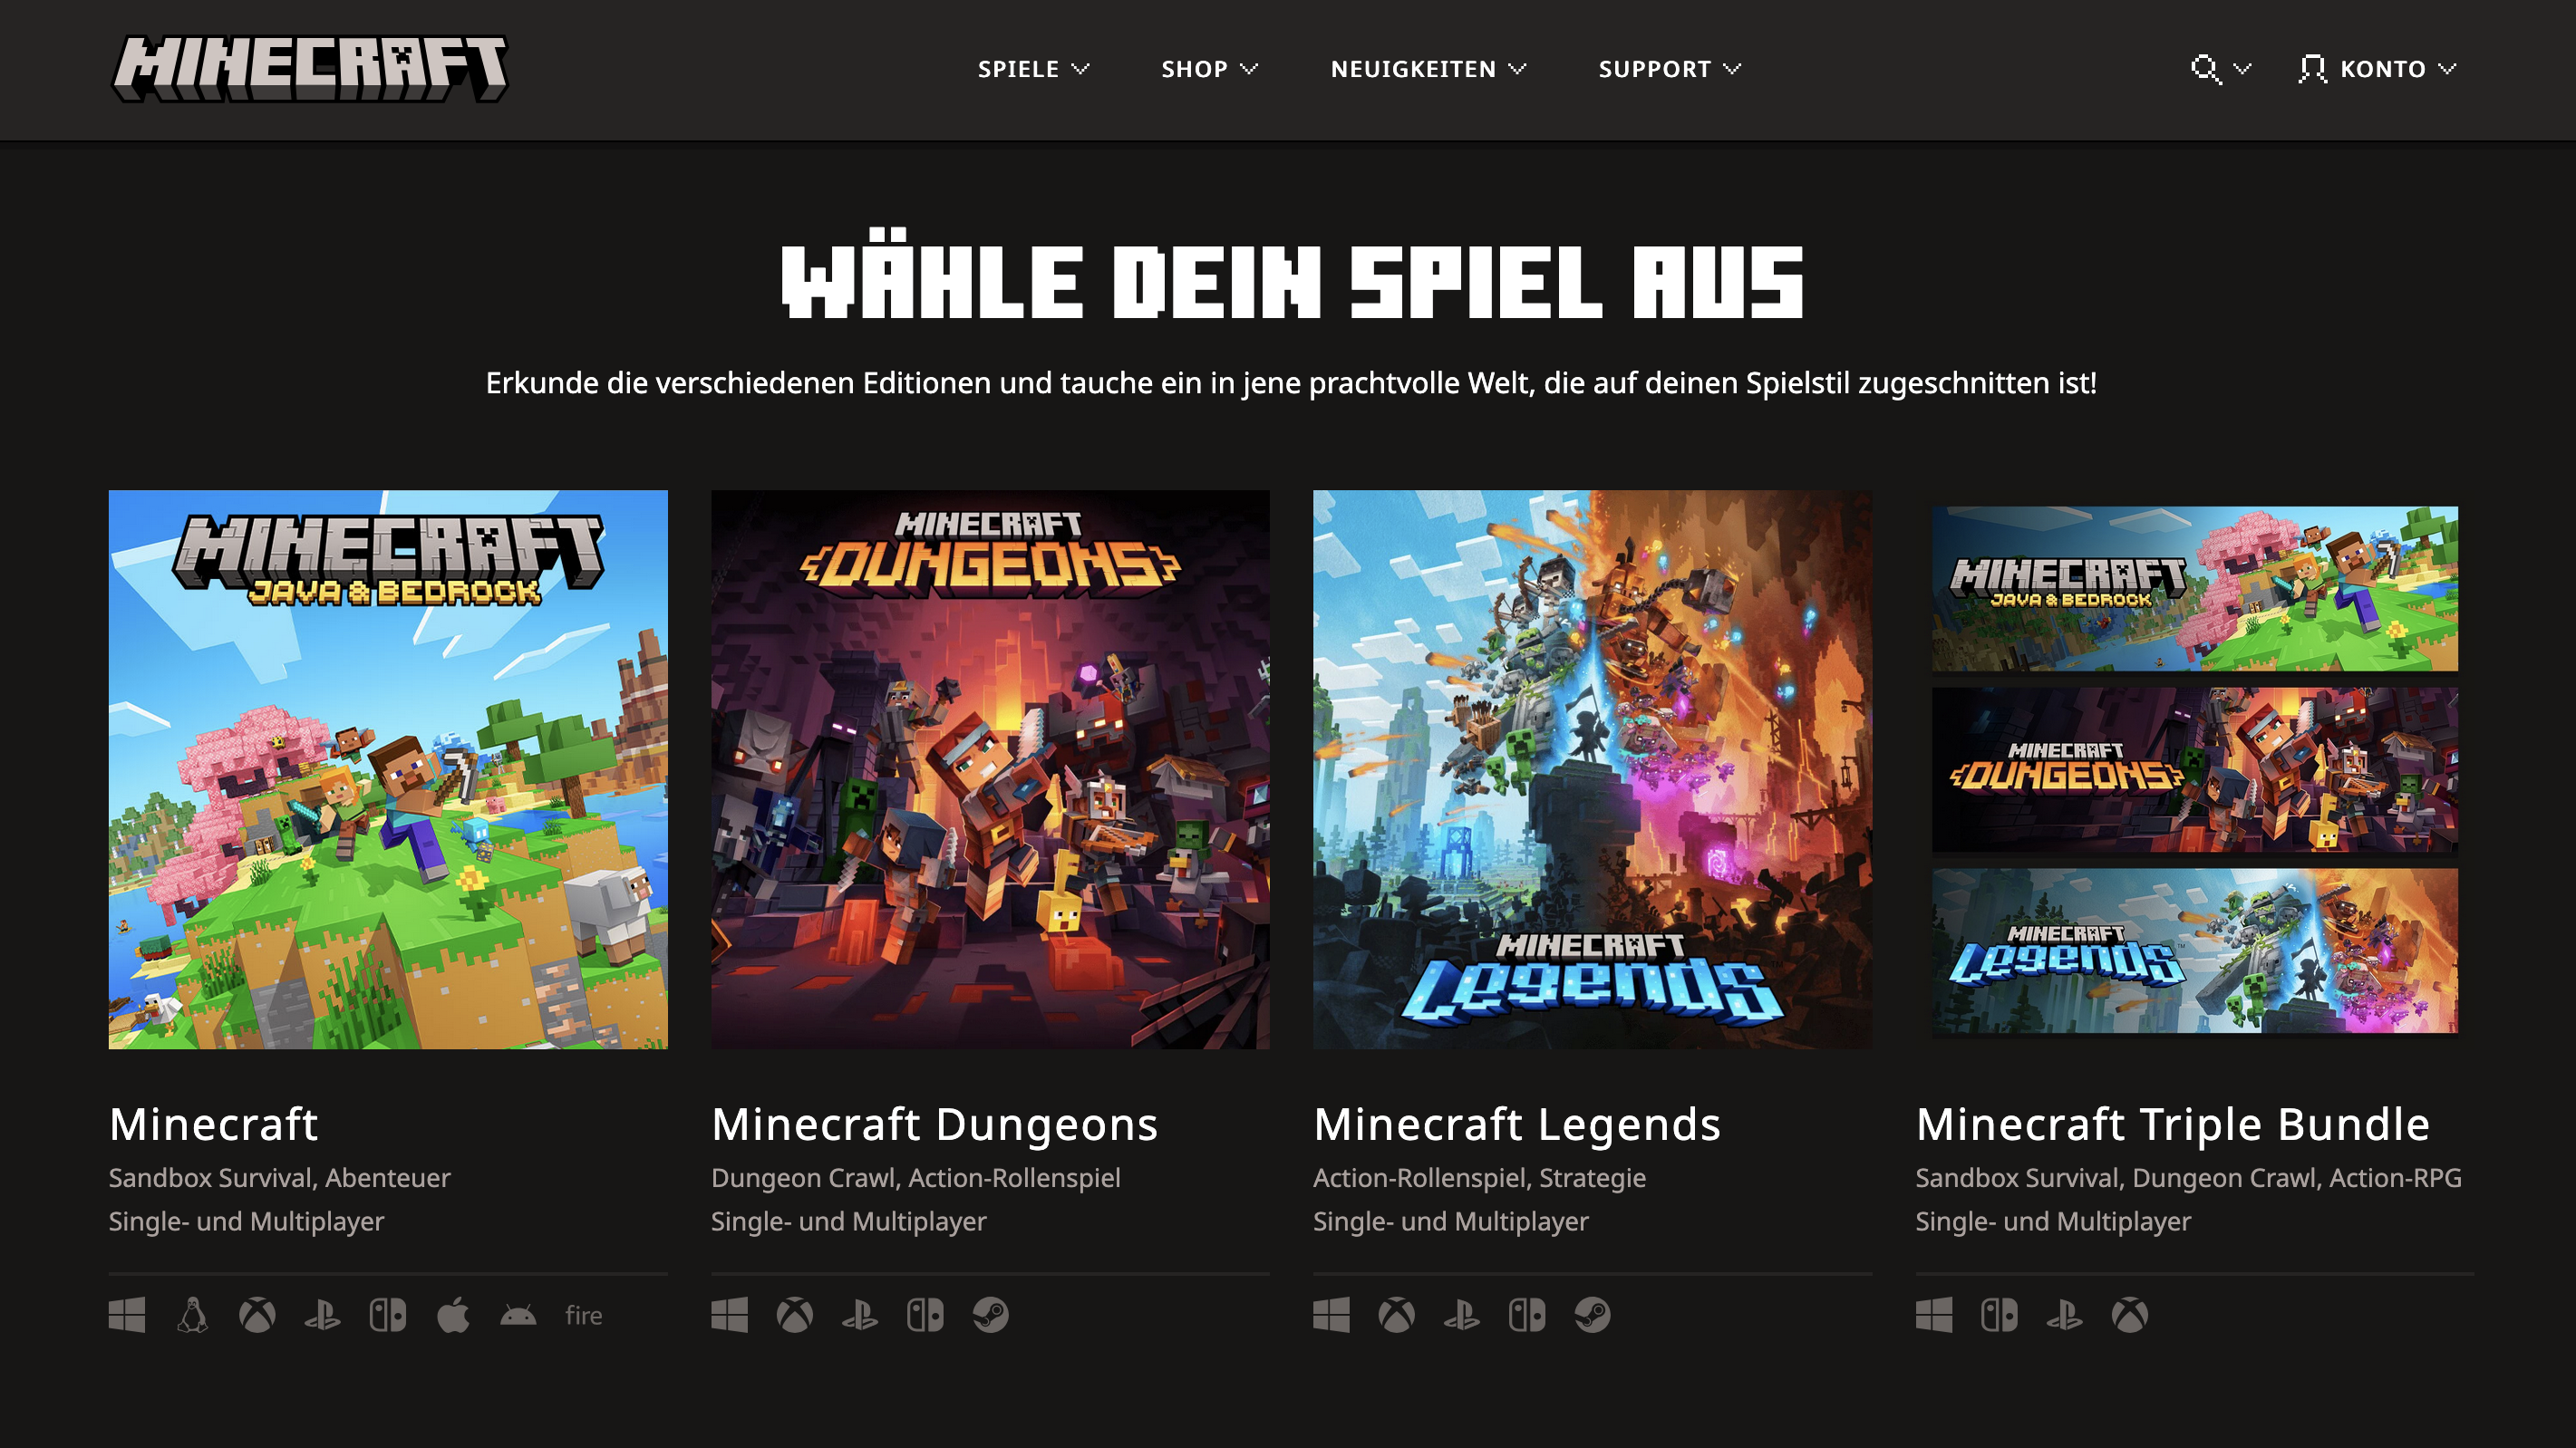Click the PlayStation icon under Minecraft Legends
Viewport: 2576px width, 1448px height.
(1461, 1315)
